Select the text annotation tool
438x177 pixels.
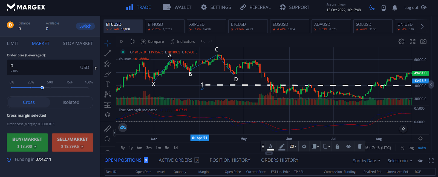[108, 84]
